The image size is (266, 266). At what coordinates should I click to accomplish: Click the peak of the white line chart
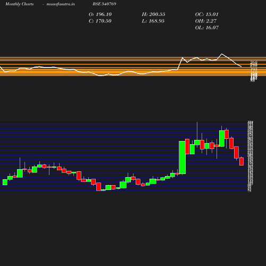coord(222,54)
